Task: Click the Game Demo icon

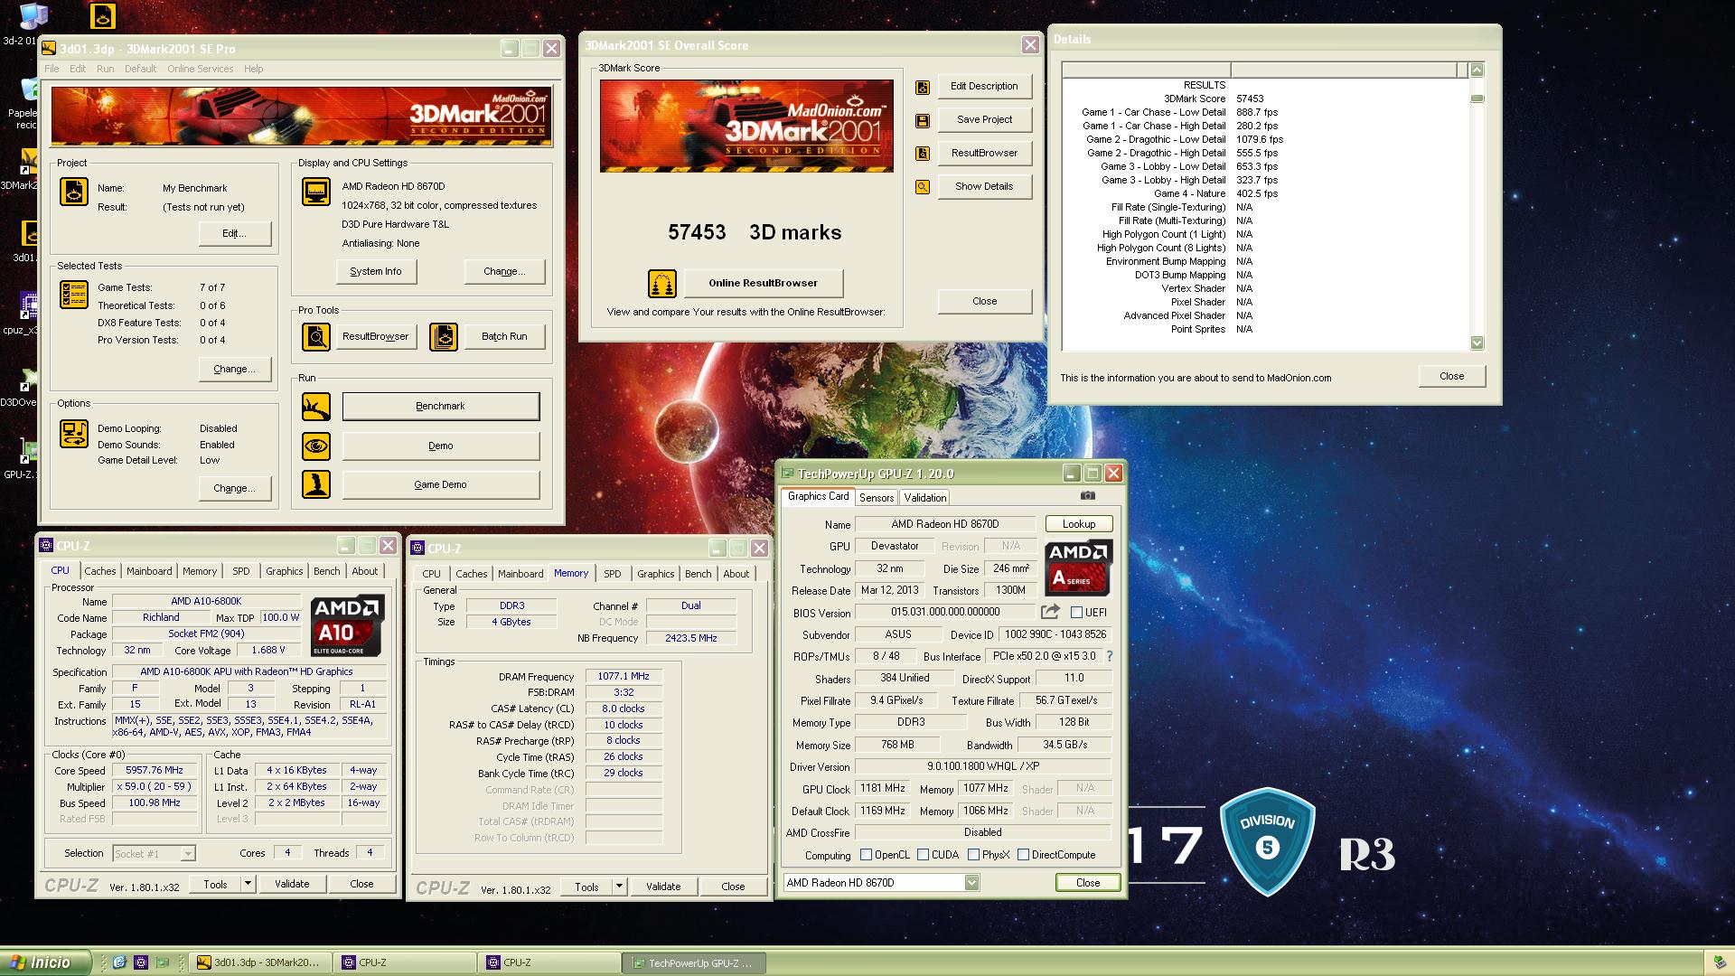Action: coord(316,484)
